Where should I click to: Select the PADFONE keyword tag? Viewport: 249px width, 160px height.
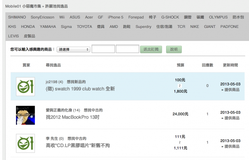pyautogui.click(x=230, y=27)
